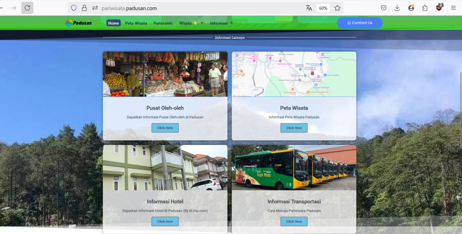Screen dimensions: 462x234
Task: Open the Pocket save icon
Action: (x=383, y=8)
